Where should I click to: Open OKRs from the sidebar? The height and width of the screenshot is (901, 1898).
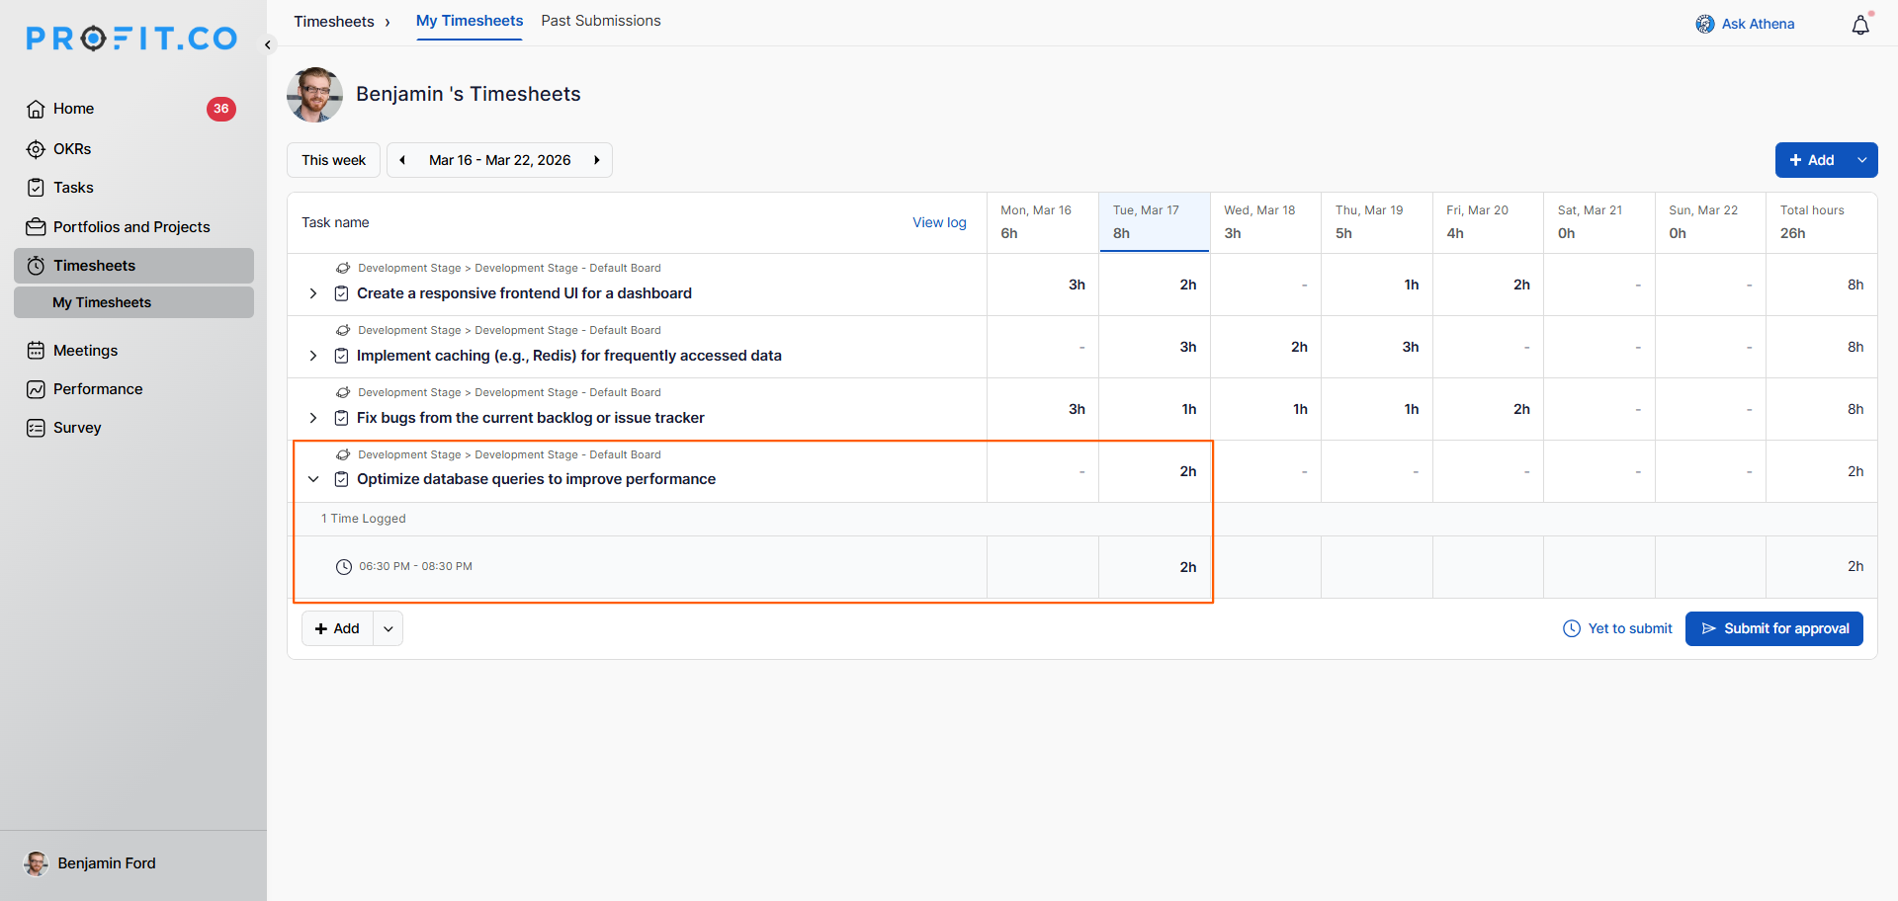(x=72, y=149)
